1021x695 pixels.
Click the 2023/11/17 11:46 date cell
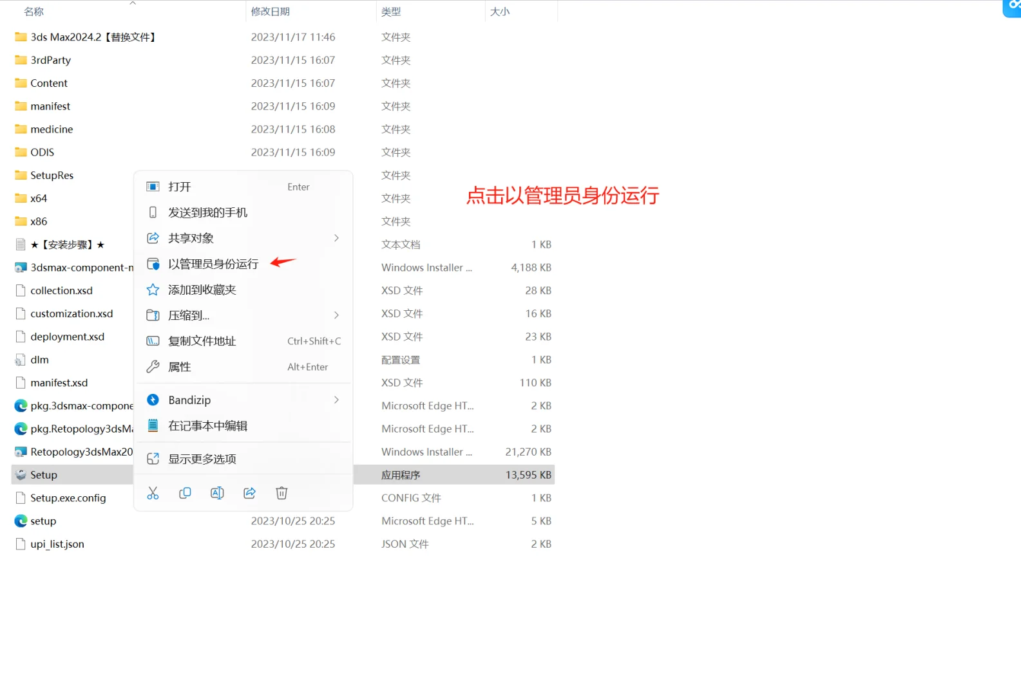point(293,37)
